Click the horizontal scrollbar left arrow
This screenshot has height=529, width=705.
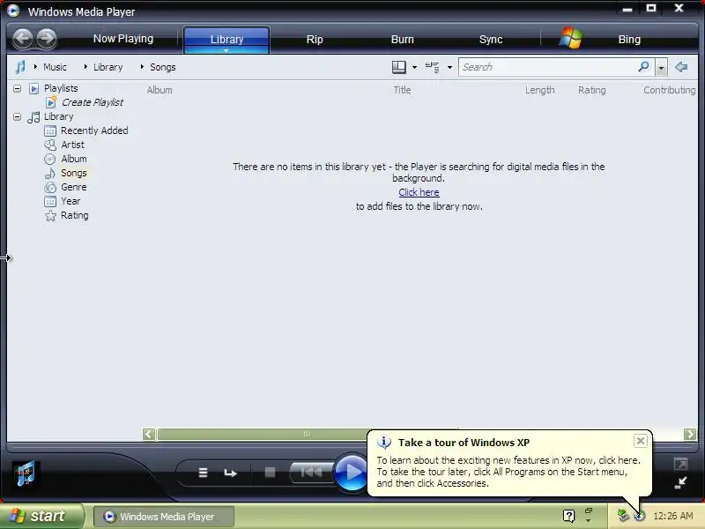point(149,434)
